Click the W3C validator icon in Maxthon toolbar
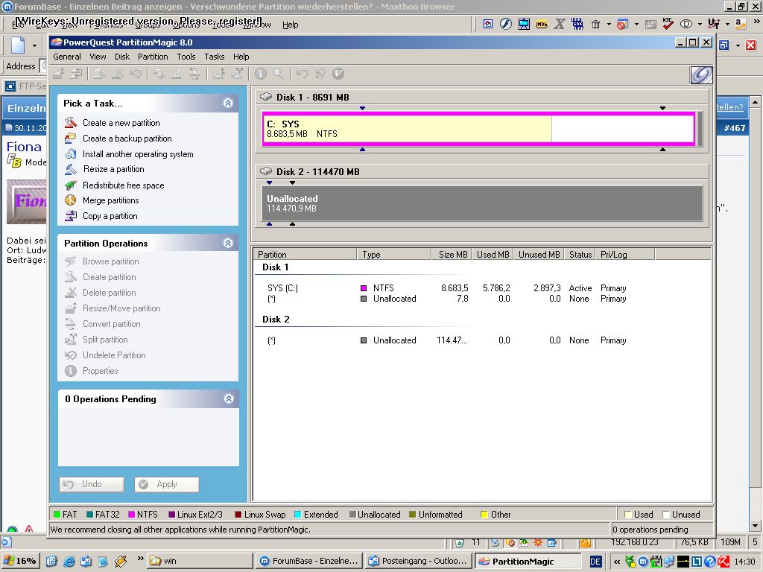763x572 pixels. point(668,24)
